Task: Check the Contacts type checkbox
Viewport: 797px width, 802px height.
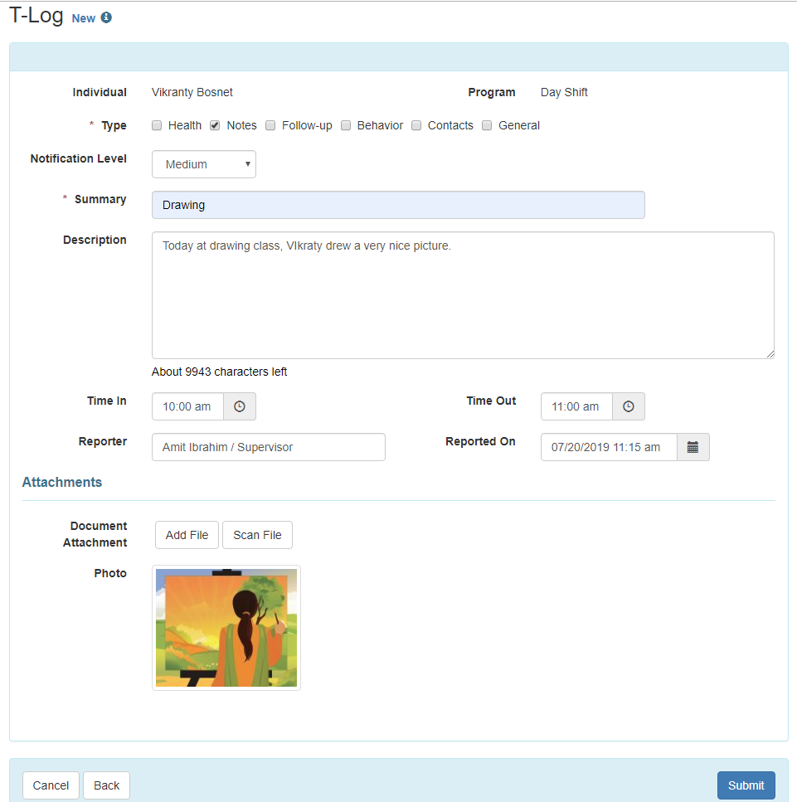Action: tap(416, 125)
